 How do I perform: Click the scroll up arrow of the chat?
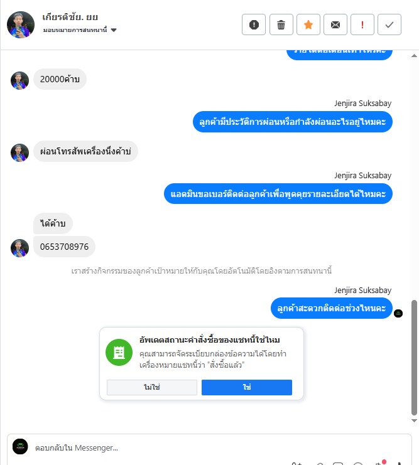click(414, 56)
